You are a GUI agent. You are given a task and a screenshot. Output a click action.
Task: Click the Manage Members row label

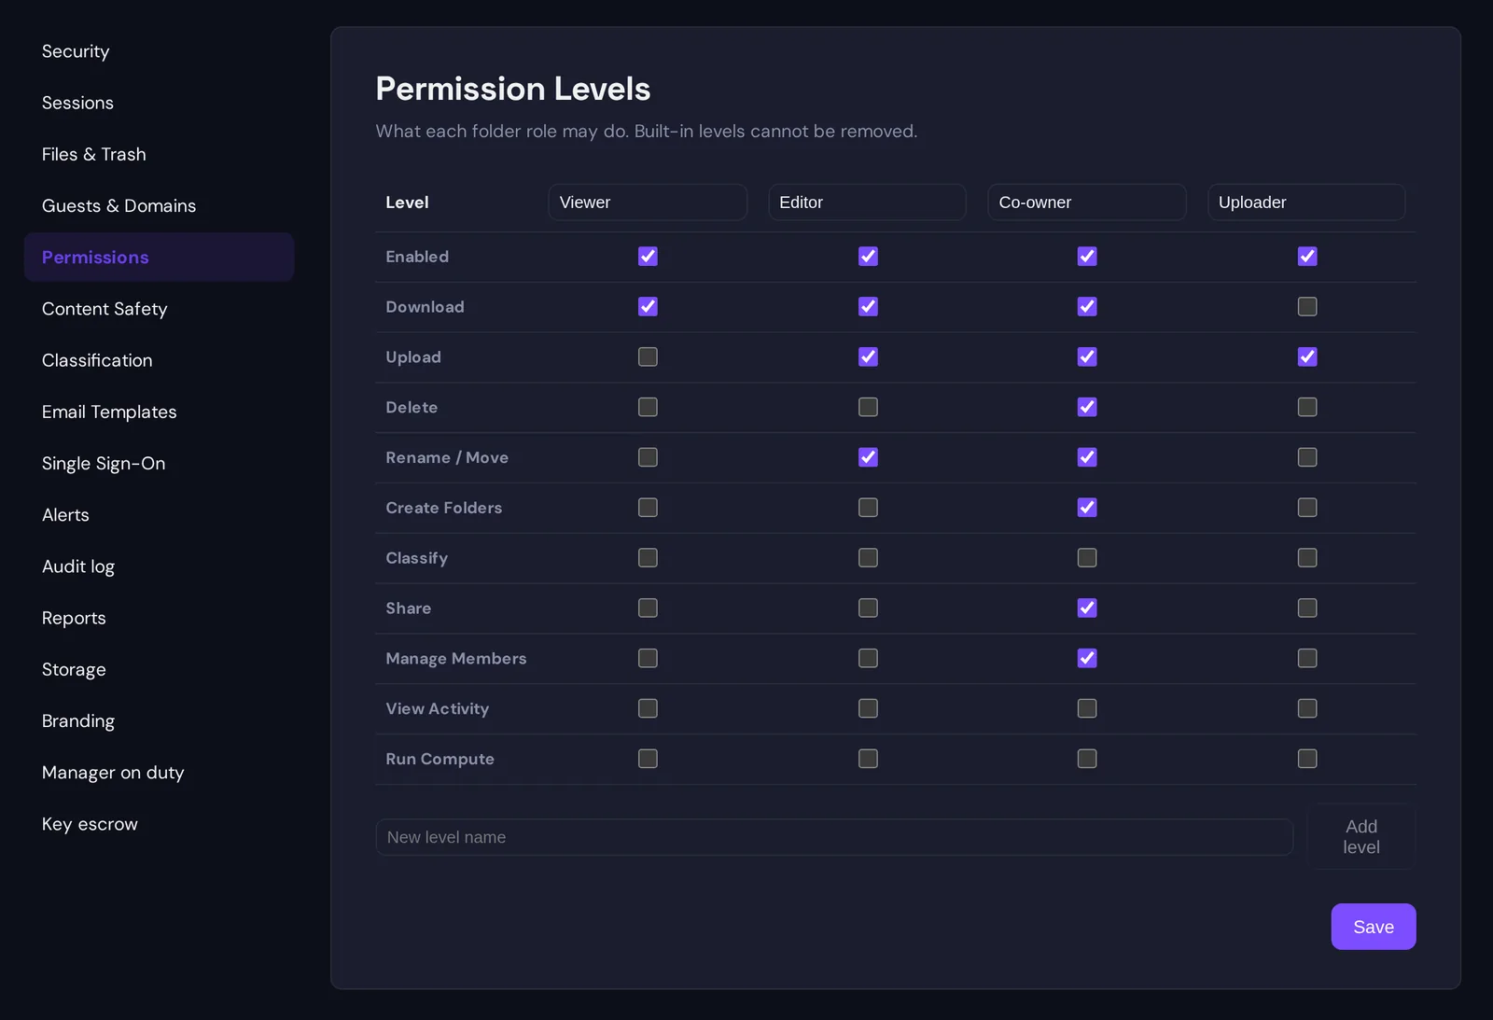456,659
